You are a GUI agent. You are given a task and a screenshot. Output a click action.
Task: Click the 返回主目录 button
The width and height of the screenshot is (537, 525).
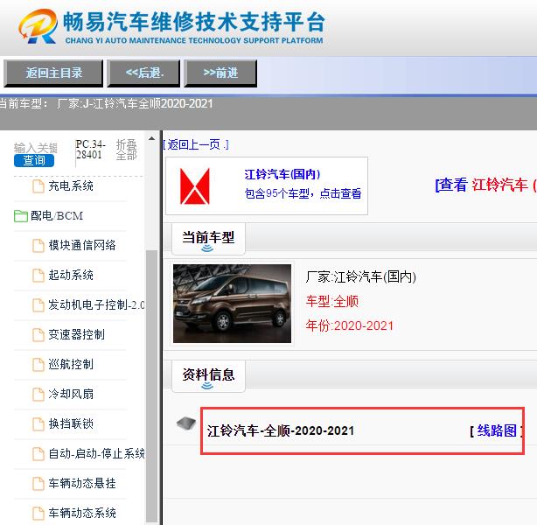(53, 73)
